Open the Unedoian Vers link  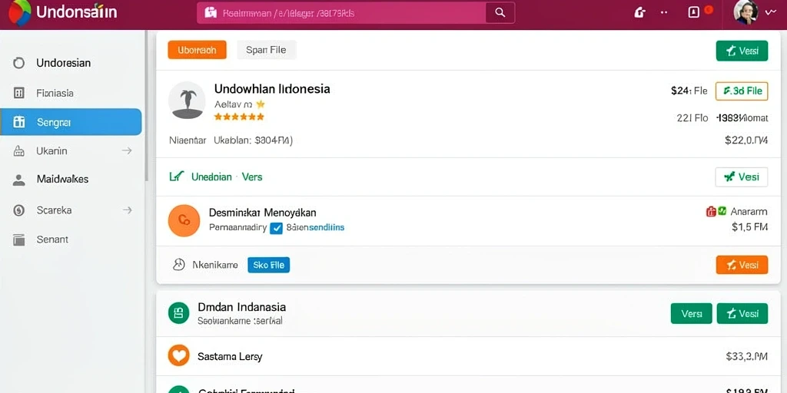click(x=227, y=177)
